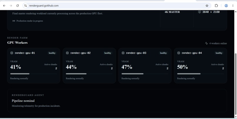237x119 pixels.
Task: Open the Chrome three-dot menu
Action: (x=233, y=6)
